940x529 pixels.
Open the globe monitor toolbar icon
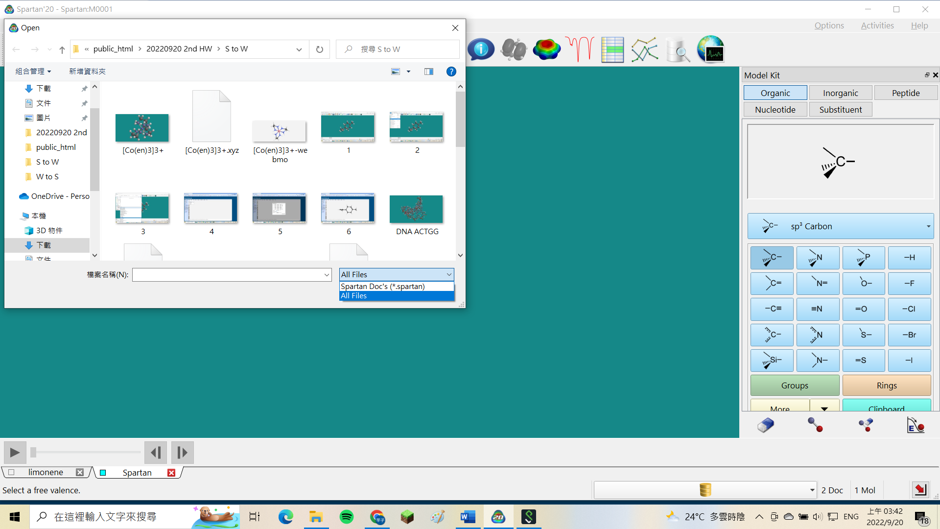pyautogui.click(x=711, y=49)
